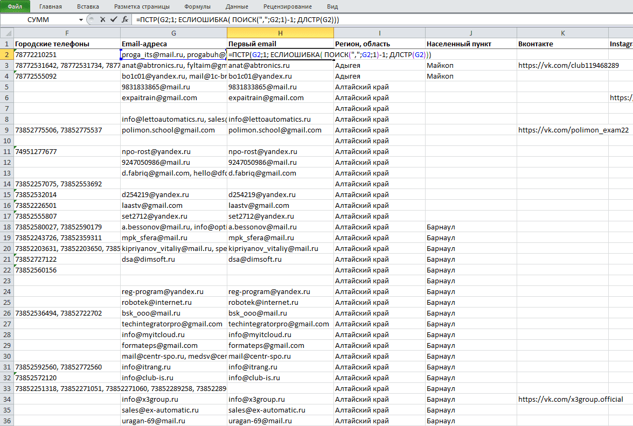Select row 2 header
Viewport: 633px width, 426px height.
pyautogui.click(x=7, y=54)
